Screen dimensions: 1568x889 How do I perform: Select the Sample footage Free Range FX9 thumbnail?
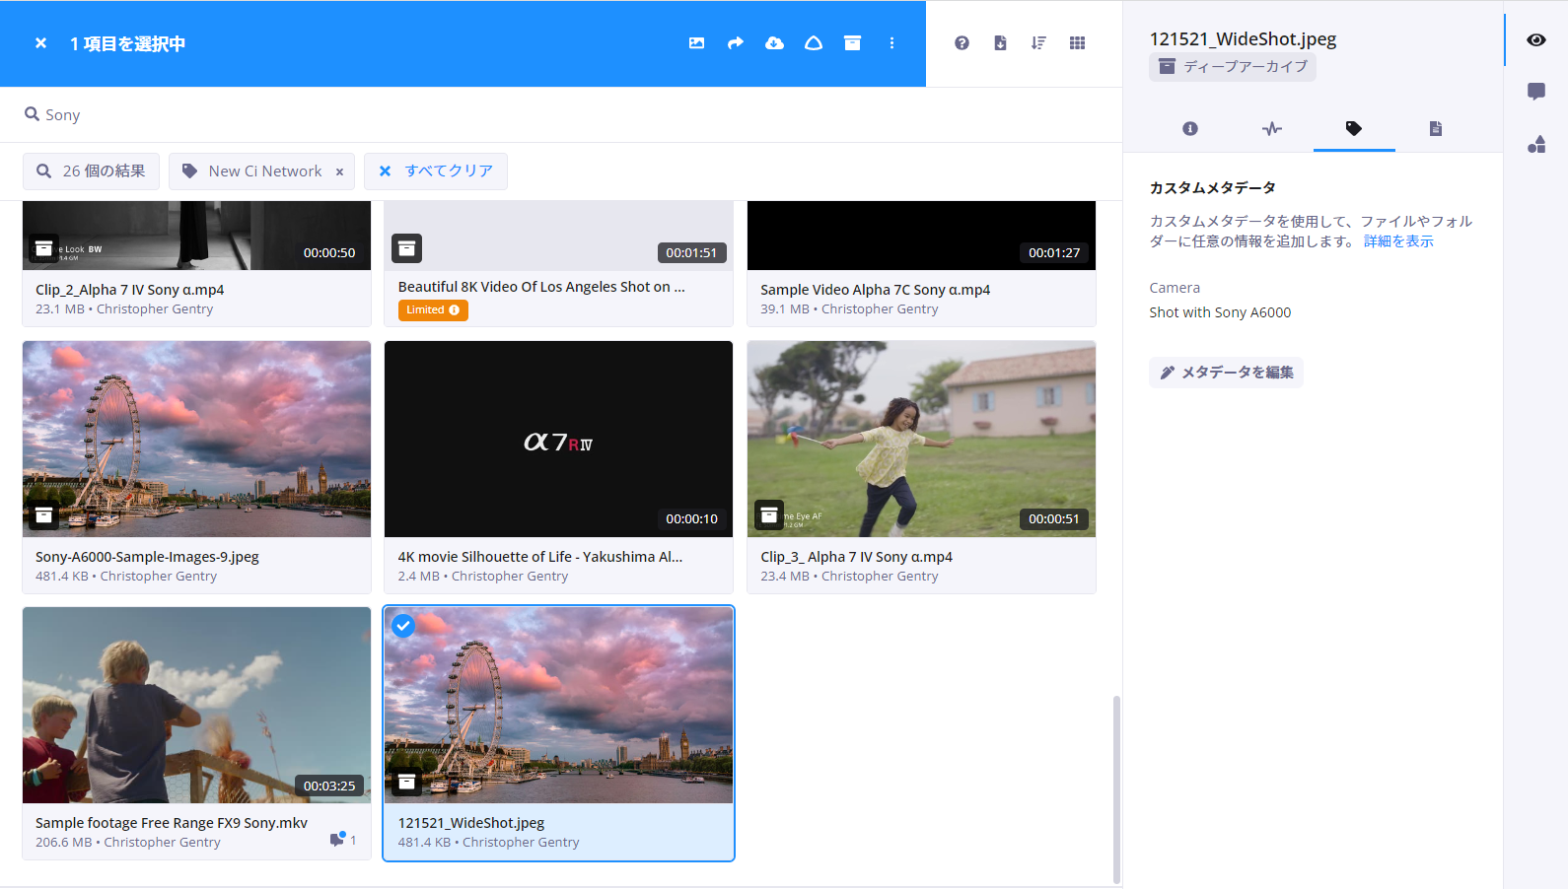(197, 705)
